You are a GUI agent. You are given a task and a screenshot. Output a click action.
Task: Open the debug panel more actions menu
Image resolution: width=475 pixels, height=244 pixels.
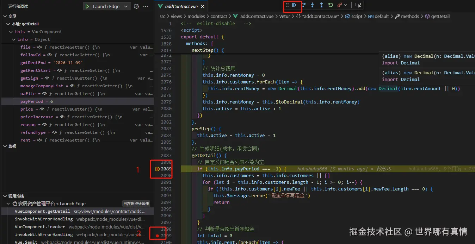tap(146, 6)
